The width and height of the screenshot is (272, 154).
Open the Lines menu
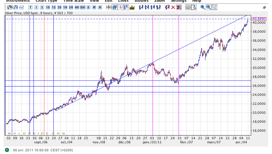coord(123,1)
